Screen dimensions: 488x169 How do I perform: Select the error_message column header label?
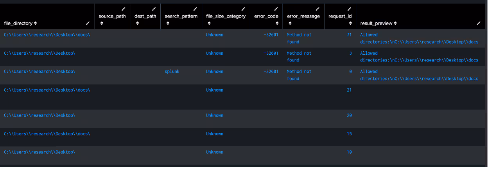(x=303, y=16)
